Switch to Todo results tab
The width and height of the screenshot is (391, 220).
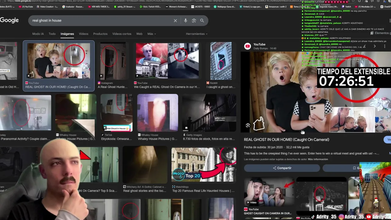[52, 34]
